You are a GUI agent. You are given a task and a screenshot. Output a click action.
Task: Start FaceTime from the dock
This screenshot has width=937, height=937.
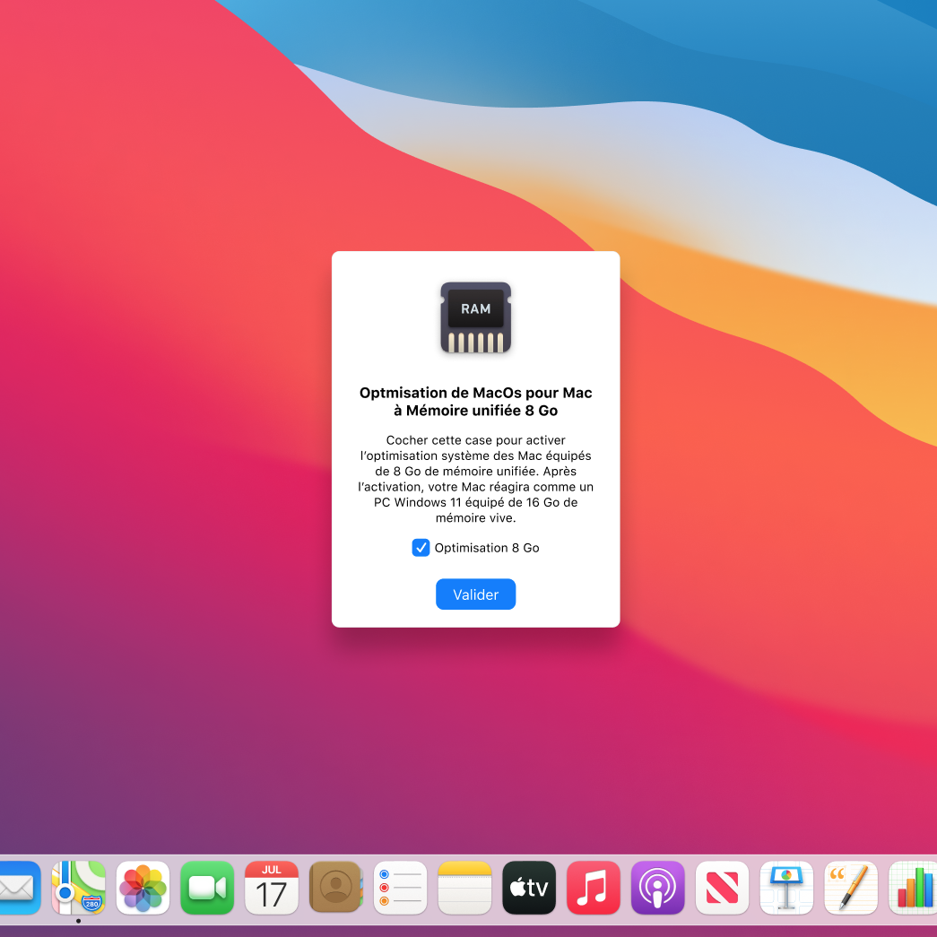click(207, 888)
